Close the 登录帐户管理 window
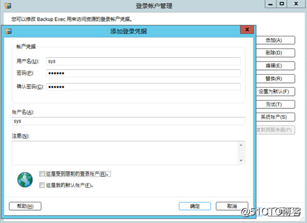Viewport: 307px width, 223px height. click(x=296, y=4)
